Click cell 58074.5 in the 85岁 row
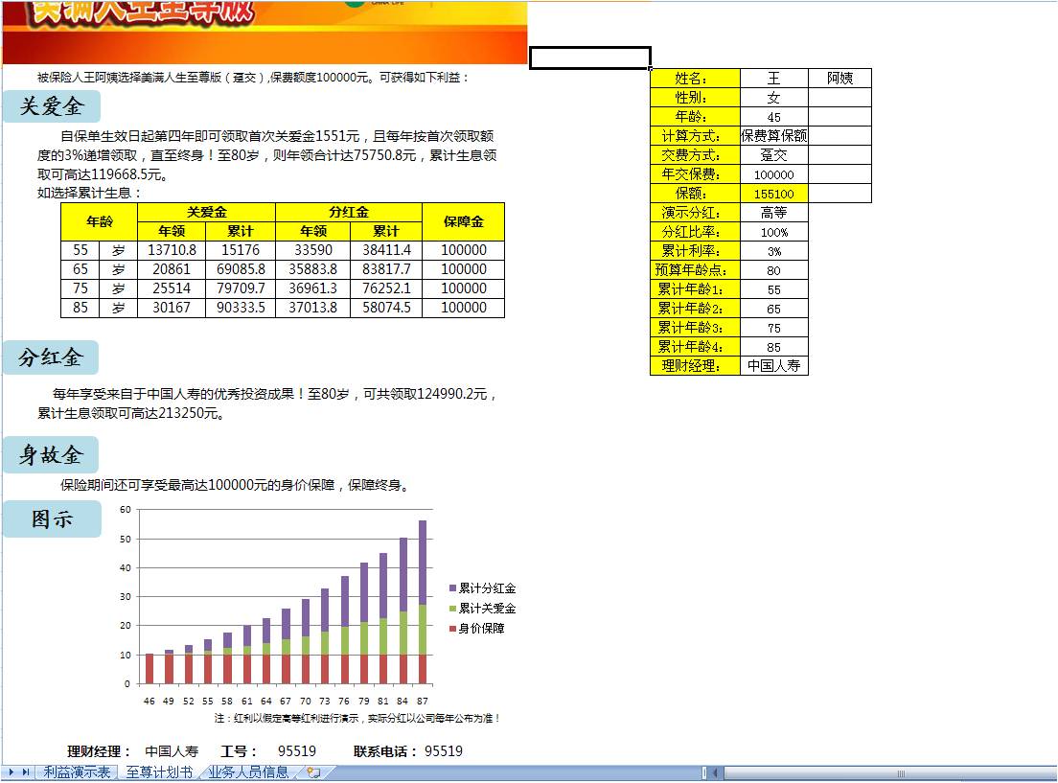The width and height of the screenshot is (1058, 783). pyautogui.click(x=386, y=308)
